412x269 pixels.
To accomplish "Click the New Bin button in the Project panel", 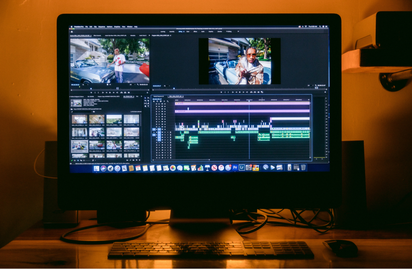I will pos(133,160).
